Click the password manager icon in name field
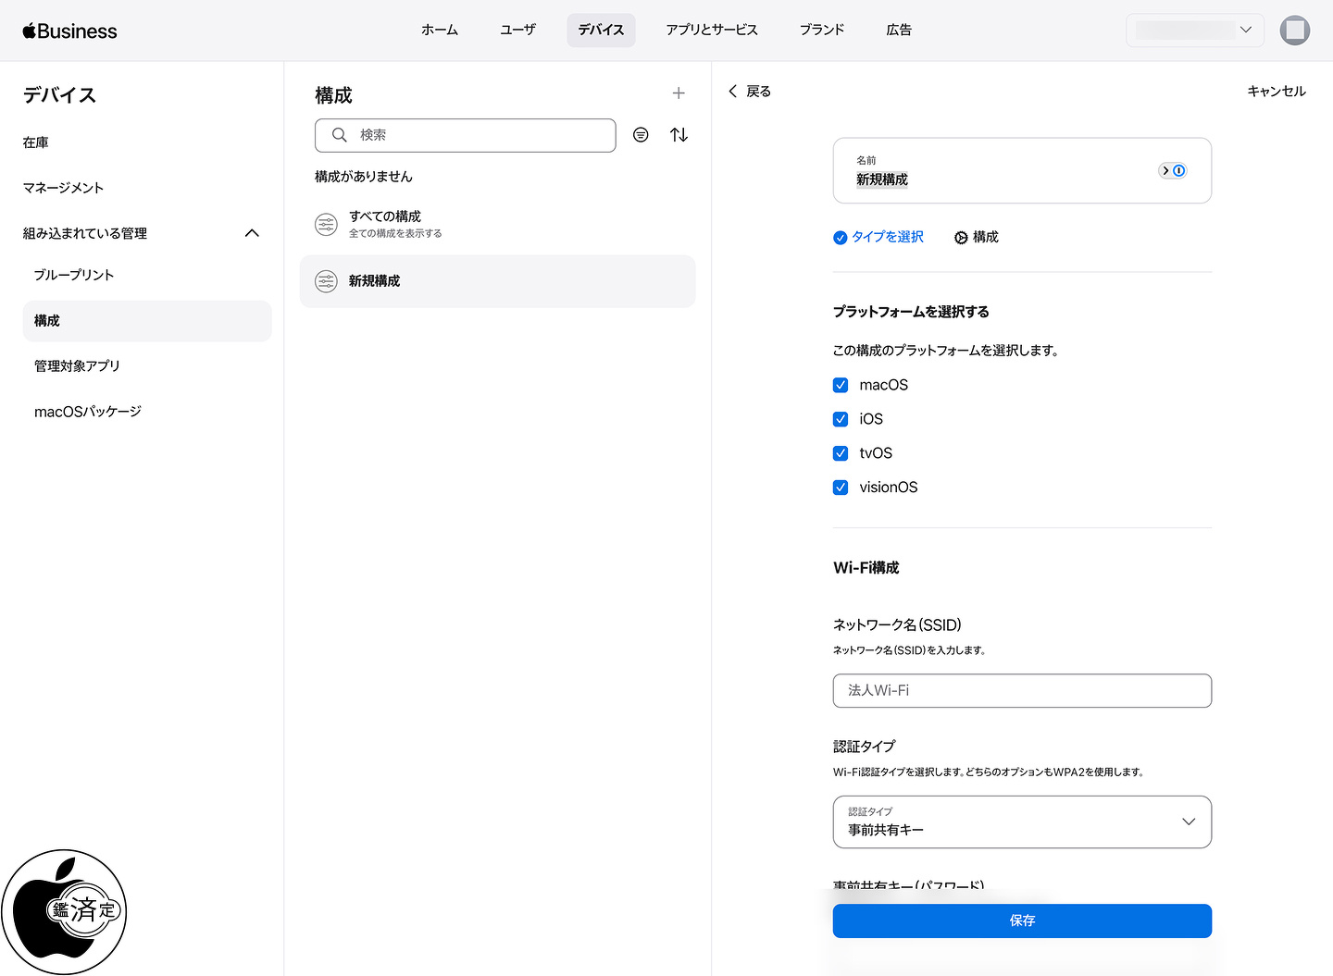The height and width of the screenshot is (976, 1333). pos(1173,170)
